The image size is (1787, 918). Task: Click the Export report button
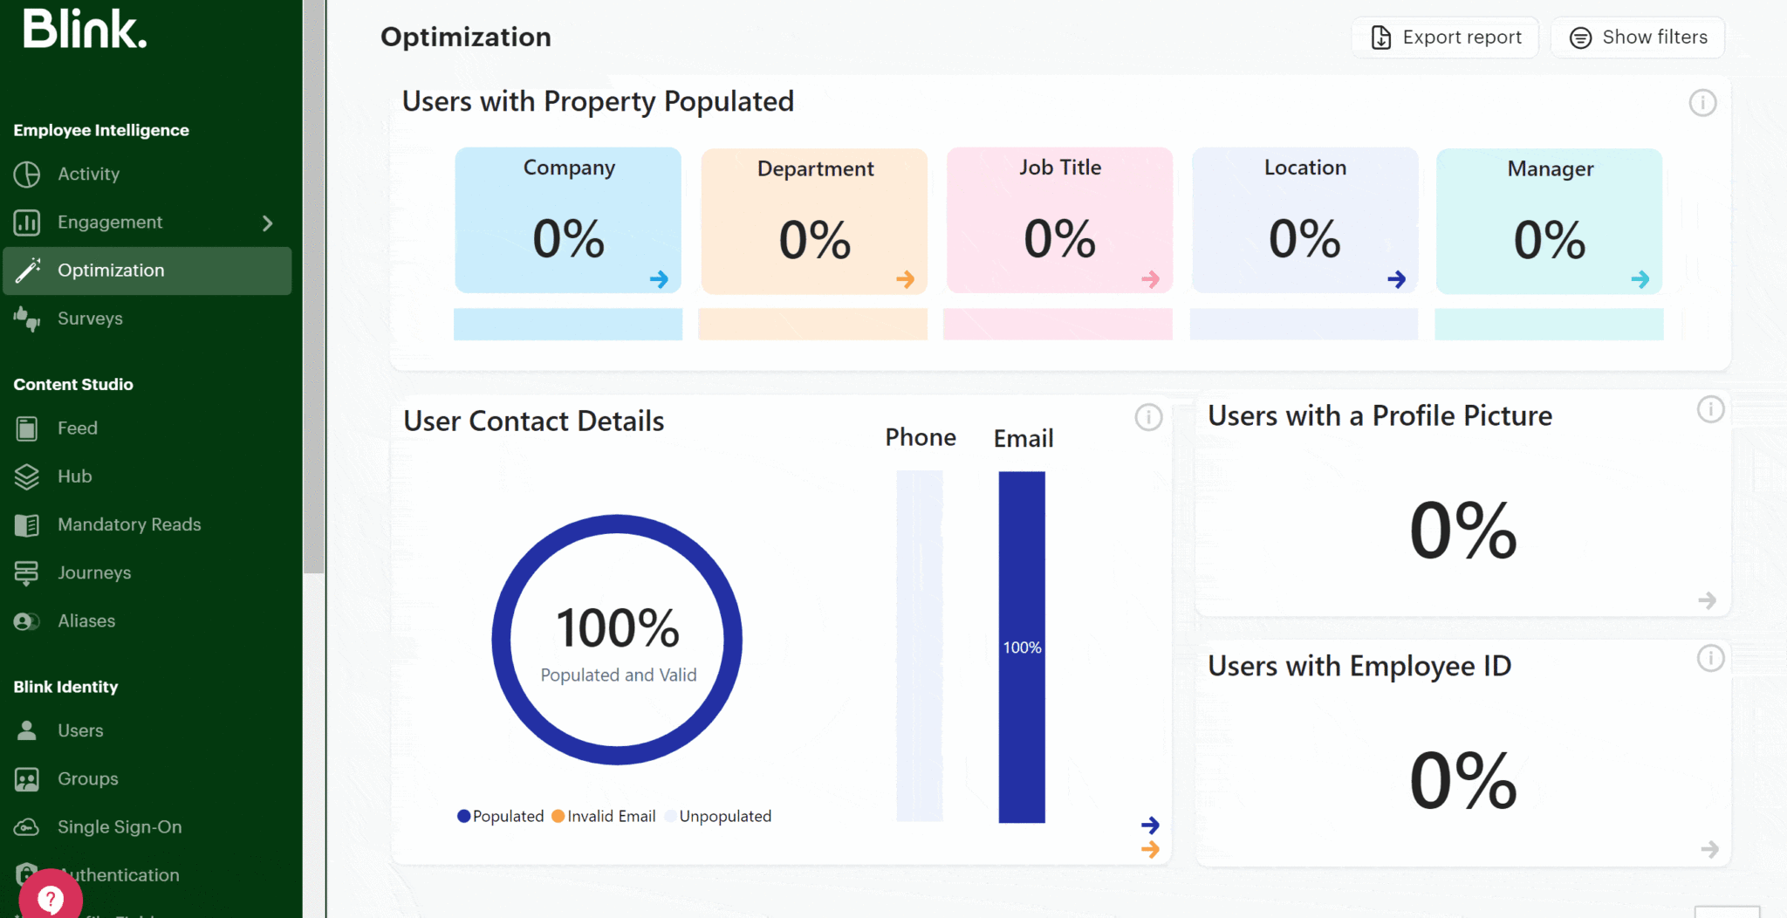coord(1445,37)
